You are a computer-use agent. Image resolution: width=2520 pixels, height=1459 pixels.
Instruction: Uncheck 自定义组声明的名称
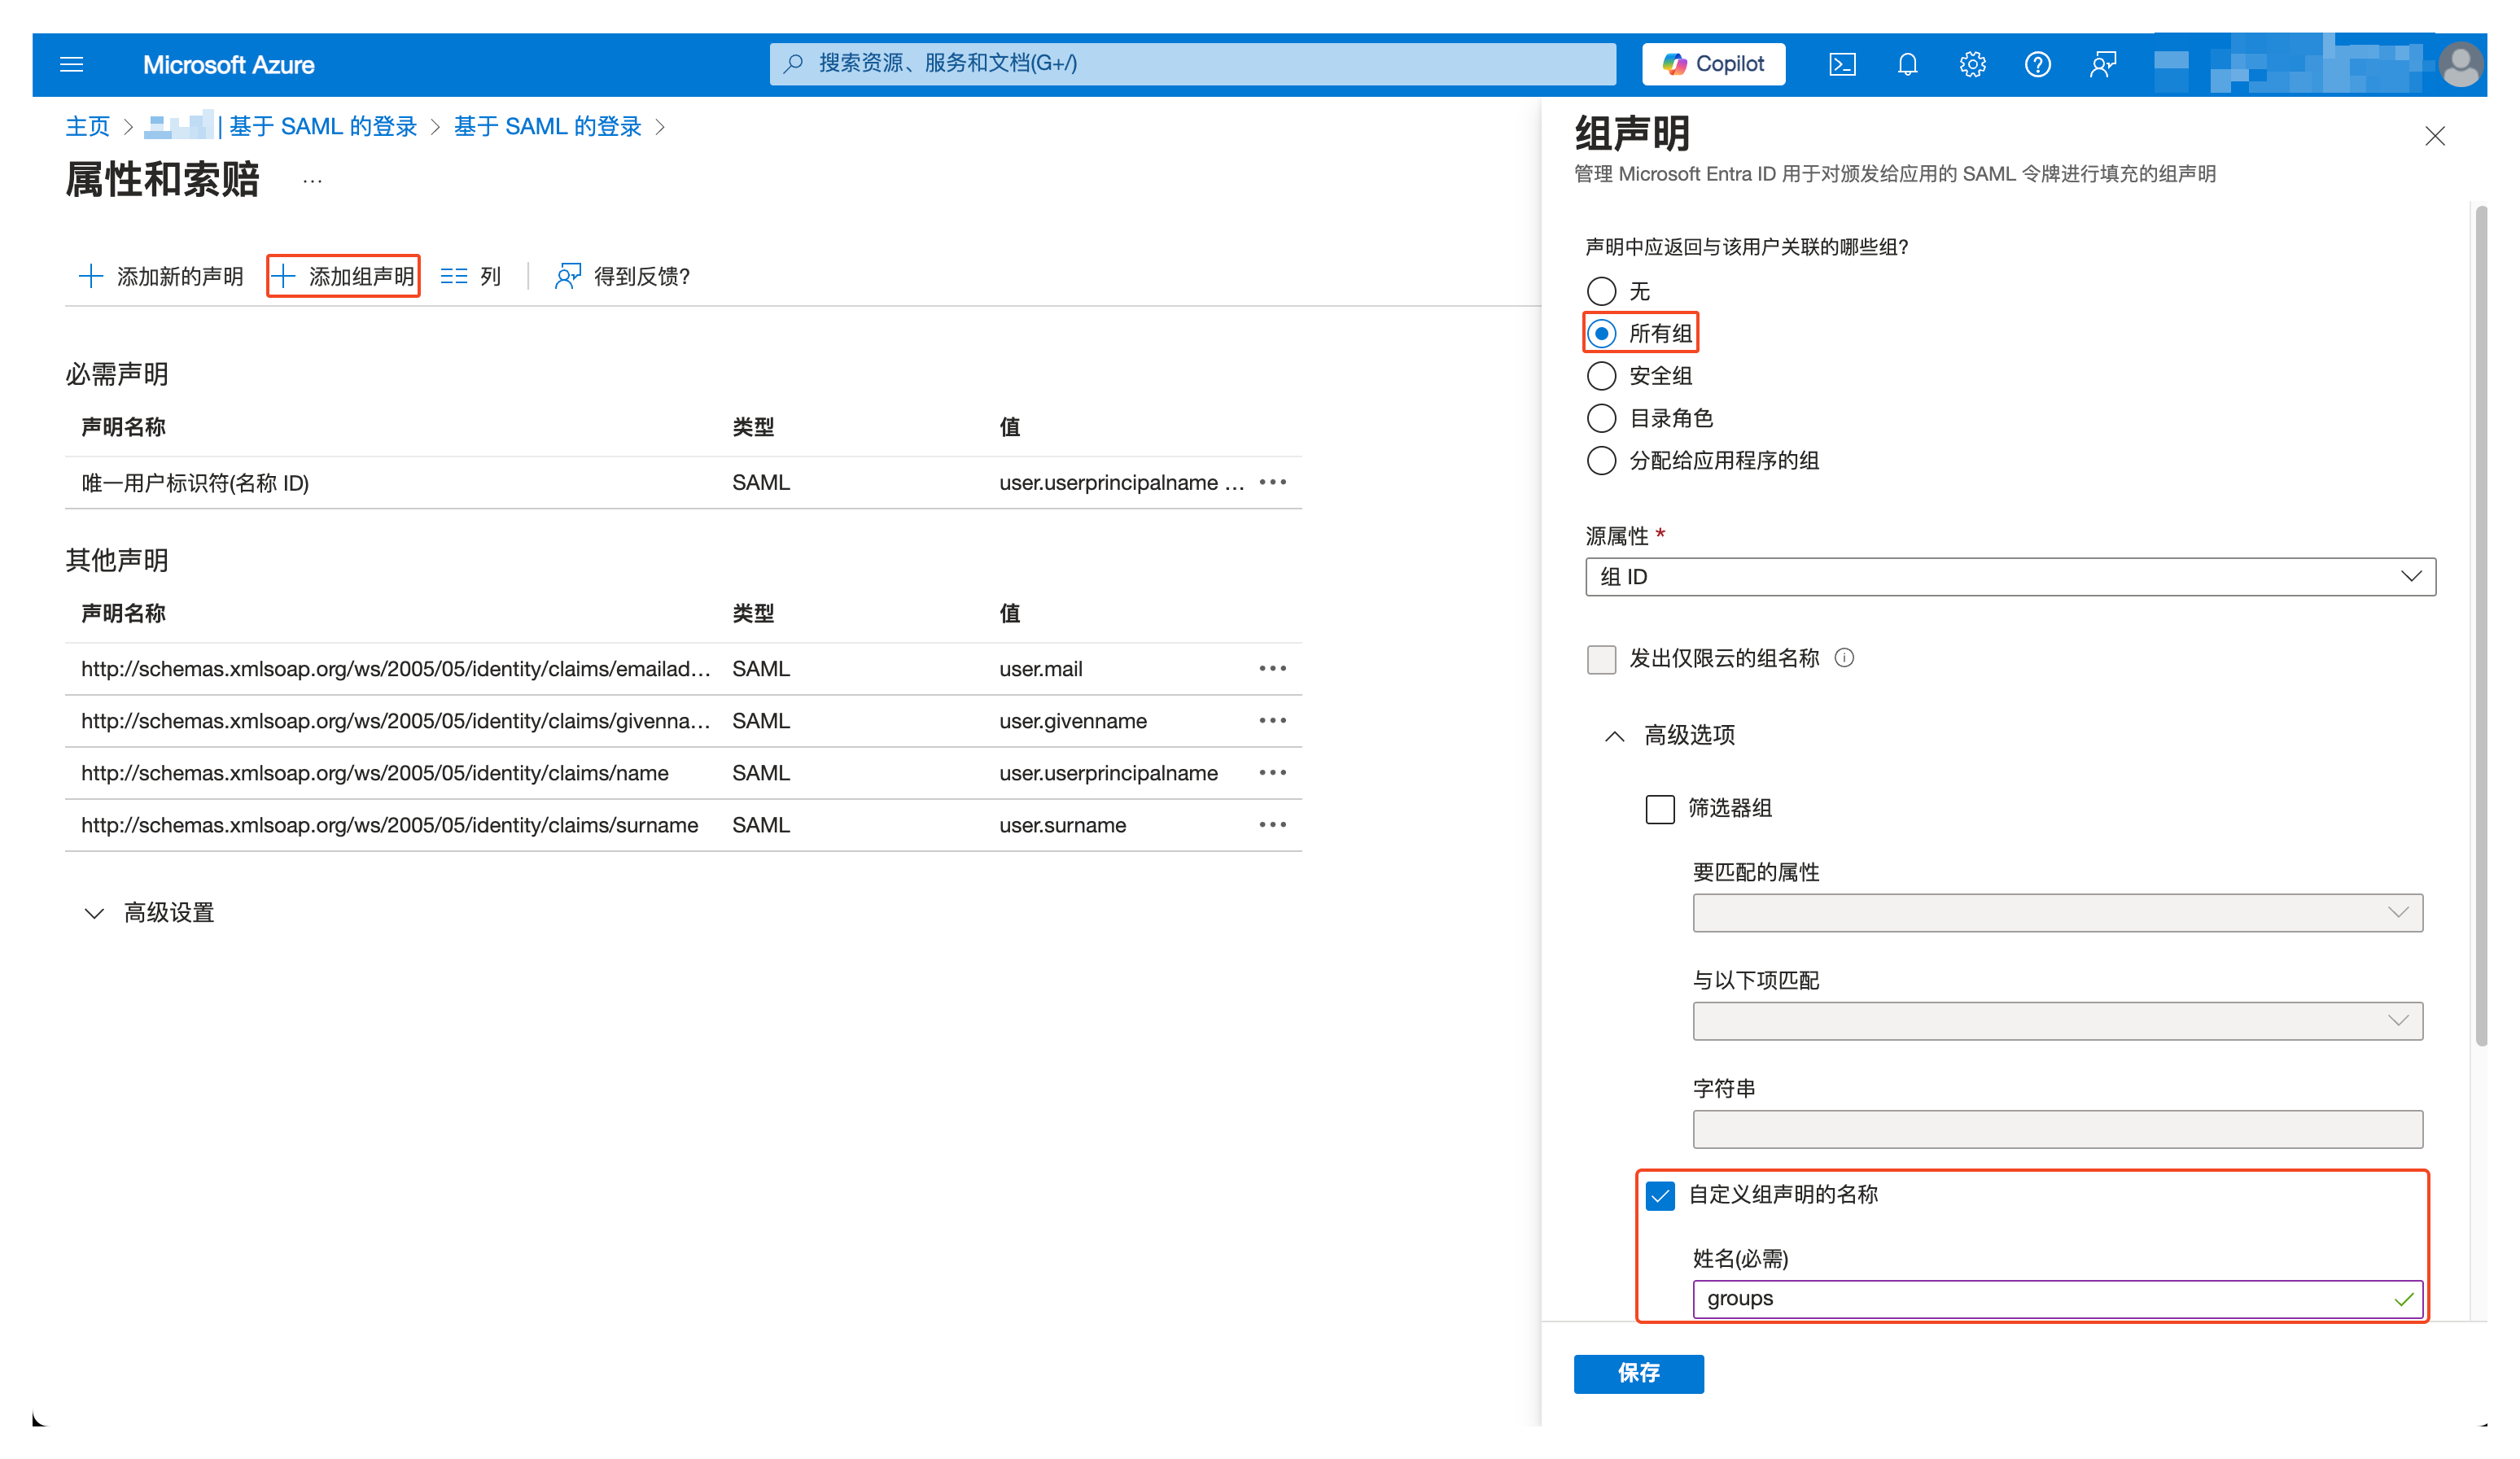(1660, 1195)
